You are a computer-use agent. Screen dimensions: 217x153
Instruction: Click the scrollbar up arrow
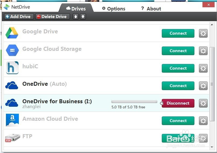click(x=212, y=24)
